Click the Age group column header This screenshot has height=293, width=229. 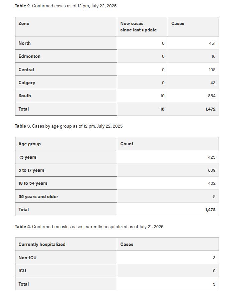pyautogui.click(x=29, y=144)
